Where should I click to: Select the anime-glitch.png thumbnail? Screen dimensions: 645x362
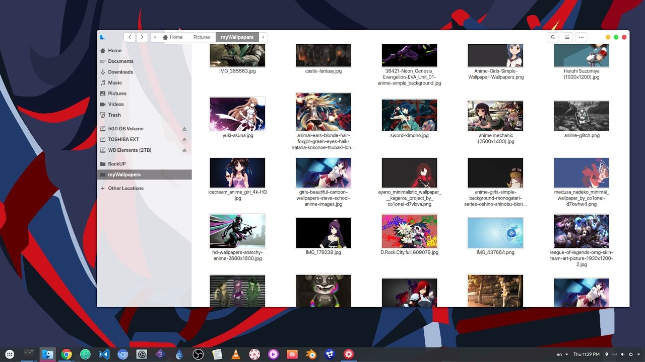(x=581, y=116)
